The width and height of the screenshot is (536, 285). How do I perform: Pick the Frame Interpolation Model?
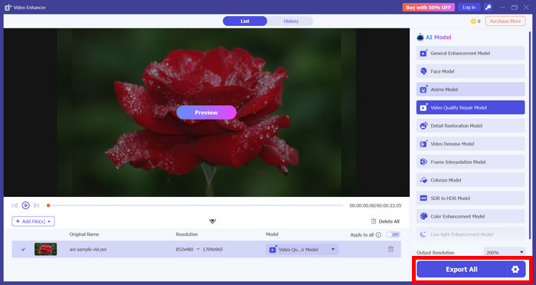[470, 162]
